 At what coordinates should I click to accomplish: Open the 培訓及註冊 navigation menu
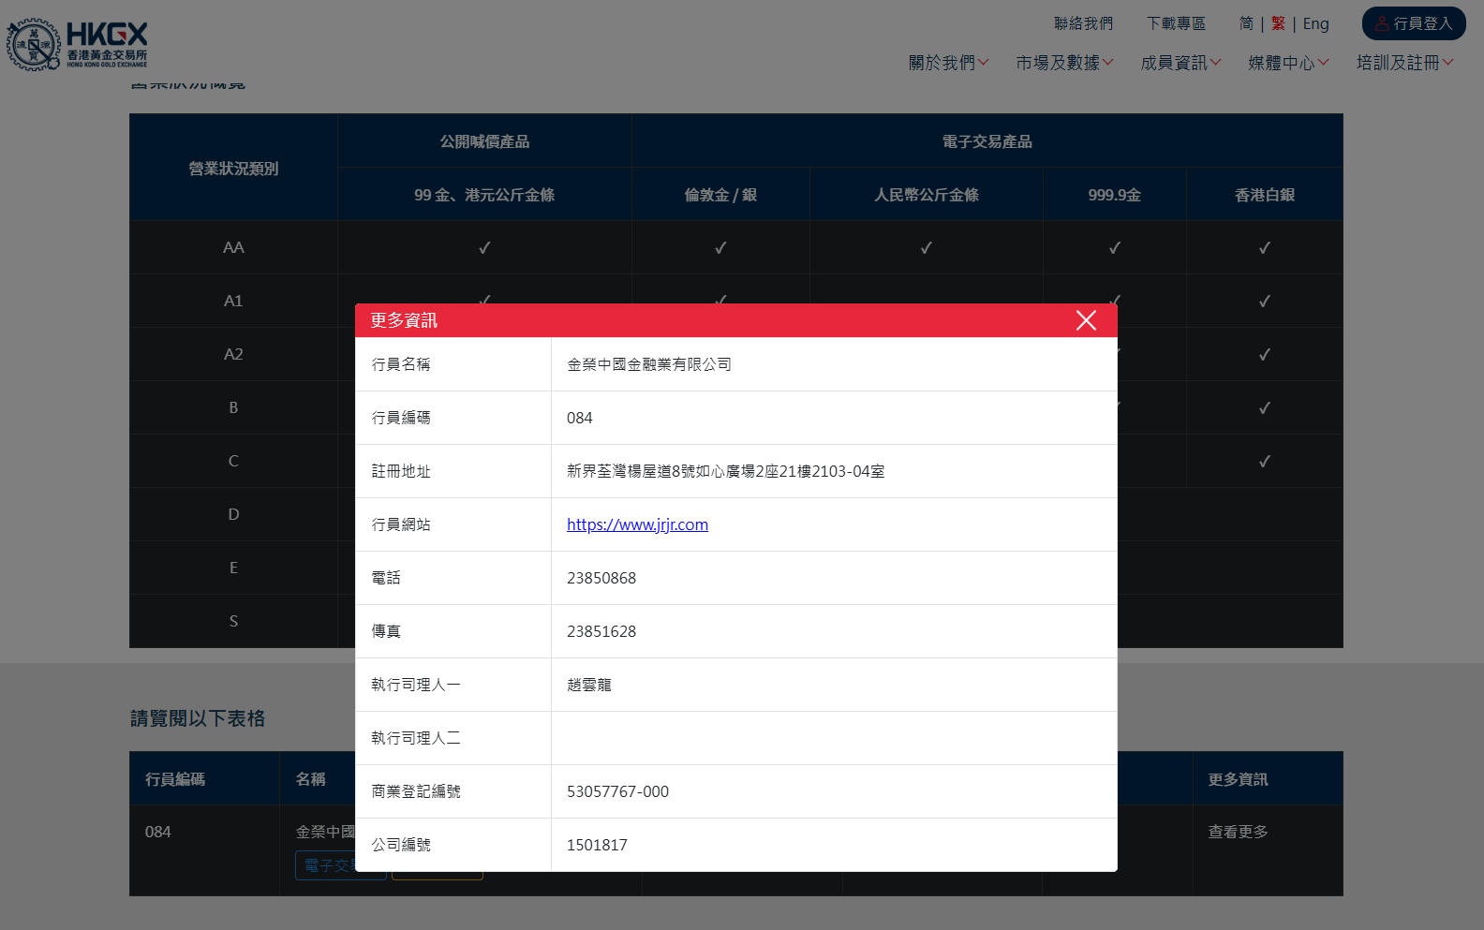pos(1404,63)
